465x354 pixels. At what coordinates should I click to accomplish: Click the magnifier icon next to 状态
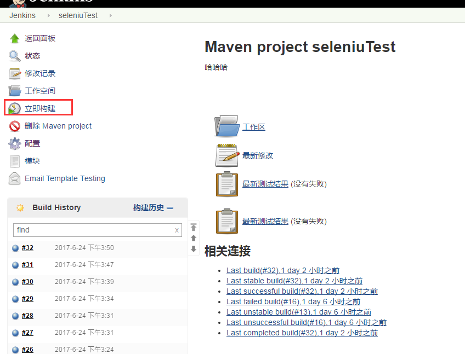[14, 56]
